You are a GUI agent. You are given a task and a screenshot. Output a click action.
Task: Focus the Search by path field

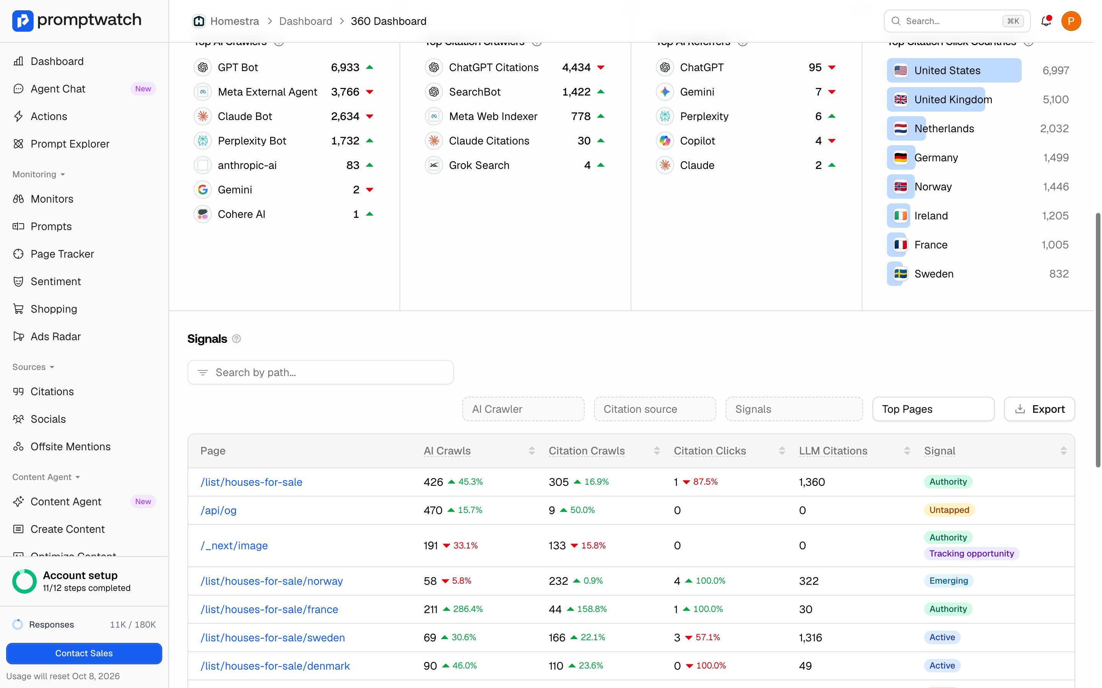pyautogui.click(x=321, y=373)
